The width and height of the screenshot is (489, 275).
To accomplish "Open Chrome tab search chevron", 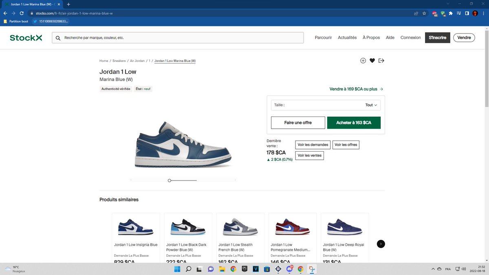I will coord(449,4).
